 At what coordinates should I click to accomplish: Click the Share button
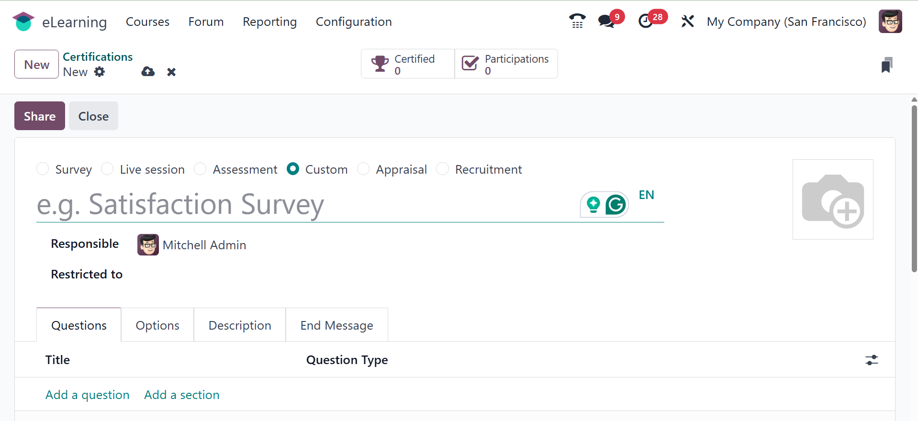pos(40,116)
